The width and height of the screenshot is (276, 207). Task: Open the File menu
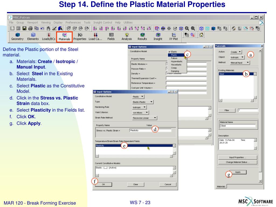tap(11, 23)
